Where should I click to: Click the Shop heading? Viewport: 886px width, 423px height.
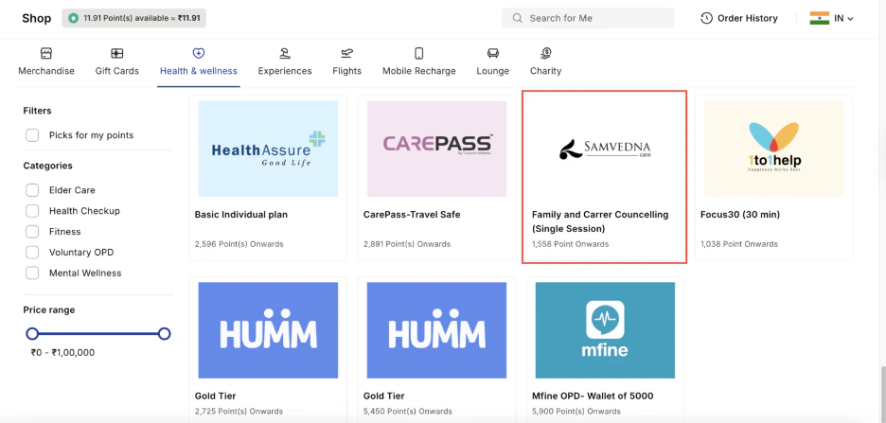tap(37, 18)
